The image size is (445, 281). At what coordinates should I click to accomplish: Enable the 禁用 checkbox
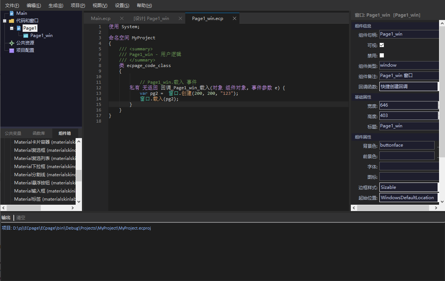point(382,55)
